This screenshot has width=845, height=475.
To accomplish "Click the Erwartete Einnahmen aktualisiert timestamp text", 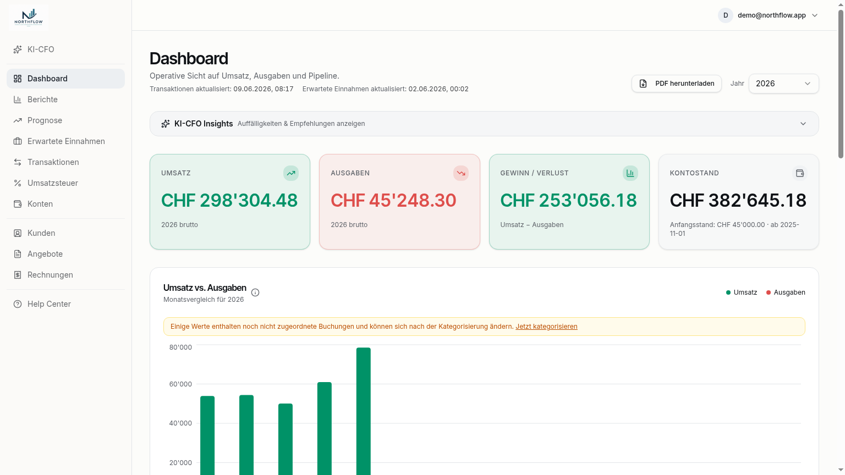I will [386, 89].
